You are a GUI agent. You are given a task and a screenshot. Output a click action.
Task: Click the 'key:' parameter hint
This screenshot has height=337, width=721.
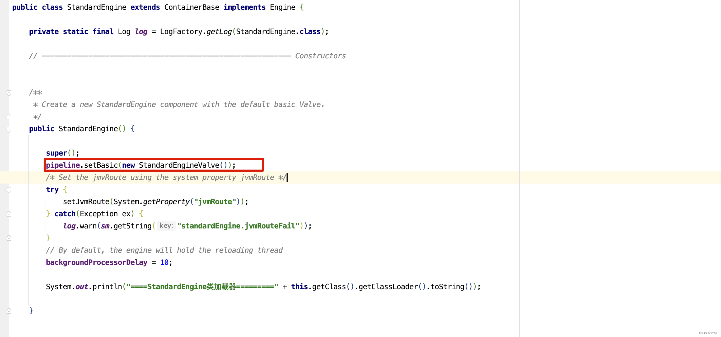point(166,226)
